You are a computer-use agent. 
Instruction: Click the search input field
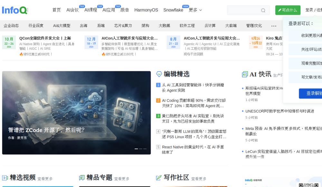(x=248, y=10)
